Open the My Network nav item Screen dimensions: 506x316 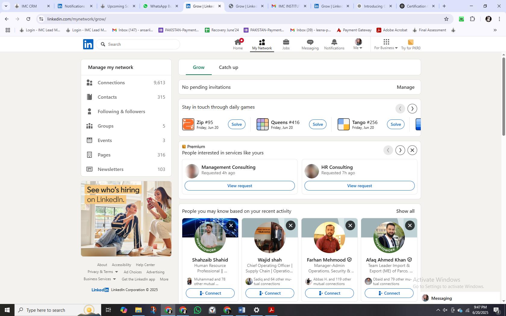pos(262,44)
